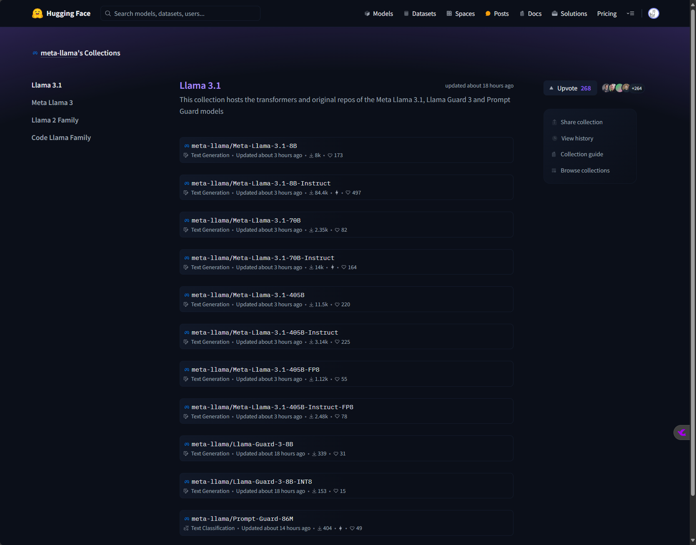The height and width of the screenshot is (545, 696).
Task: Open the navbar more-options dropdown menu
Action: pos(631,13)
